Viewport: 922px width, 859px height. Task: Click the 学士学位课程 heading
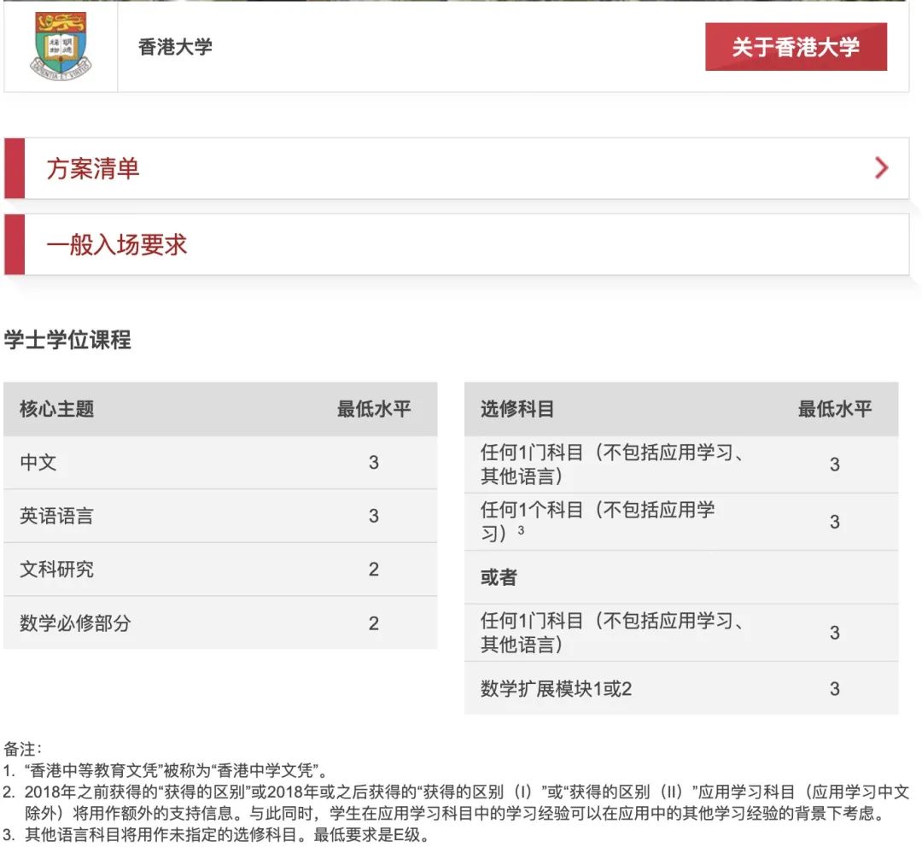pos(67,340)
